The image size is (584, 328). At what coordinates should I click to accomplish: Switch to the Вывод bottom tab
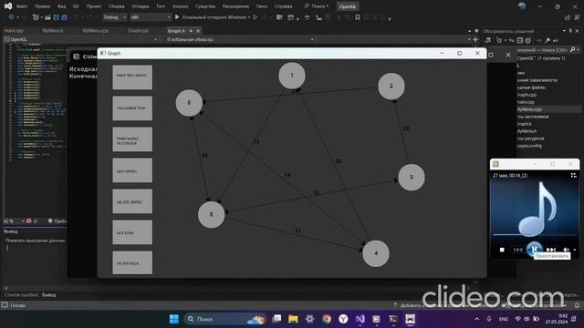[48, 294]
